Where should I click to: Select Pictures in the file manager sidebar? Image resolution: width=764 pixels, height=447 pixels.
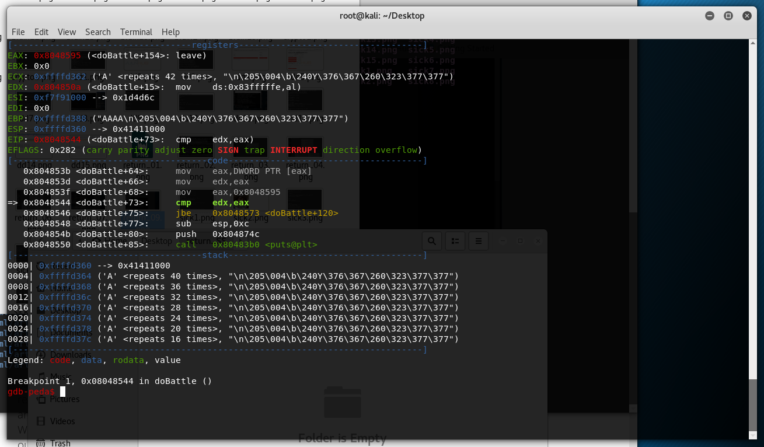pos(64,399)
